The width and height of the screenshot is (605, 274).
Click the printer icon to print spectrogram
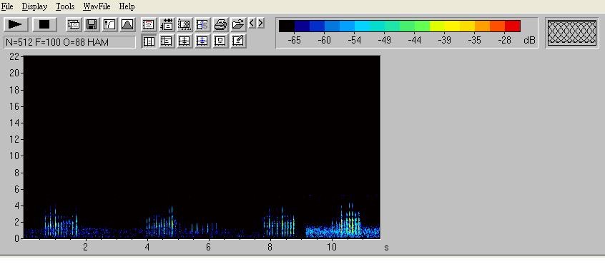pyautogui.click(x=220, y=25)
